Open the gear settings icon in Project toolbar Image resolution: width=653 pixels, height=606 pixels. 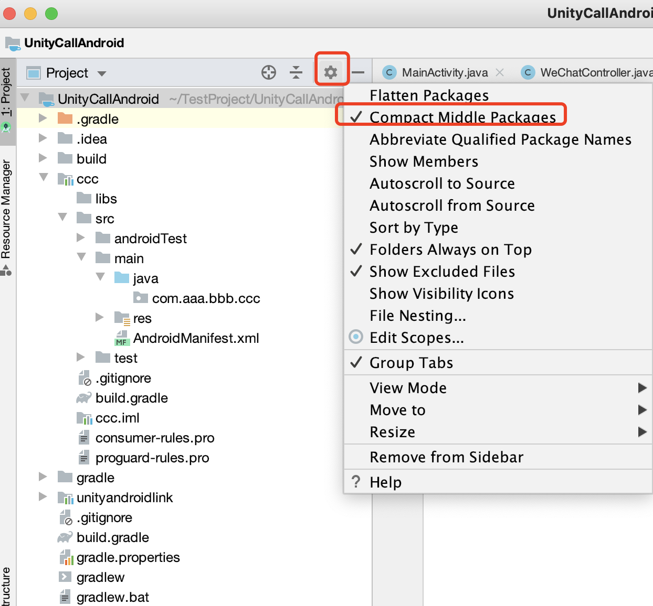tap(331, 72)
